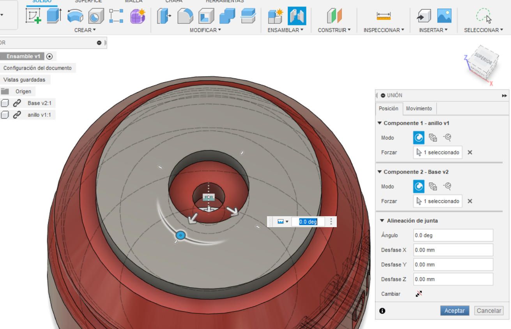Click the New Component icon

(276, 16)
